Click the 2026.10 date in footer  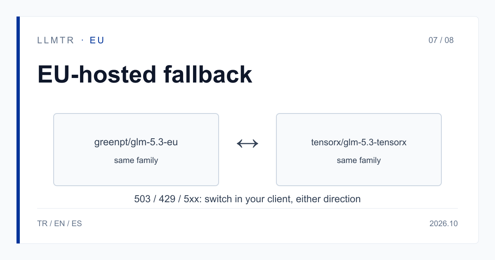(443, 224)
